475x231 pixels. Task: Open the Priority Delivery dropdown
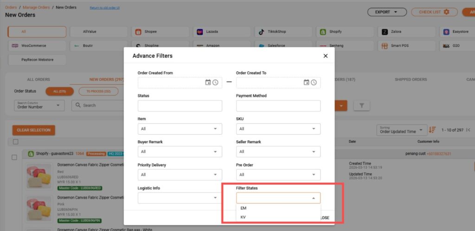[x=180, y=175]
